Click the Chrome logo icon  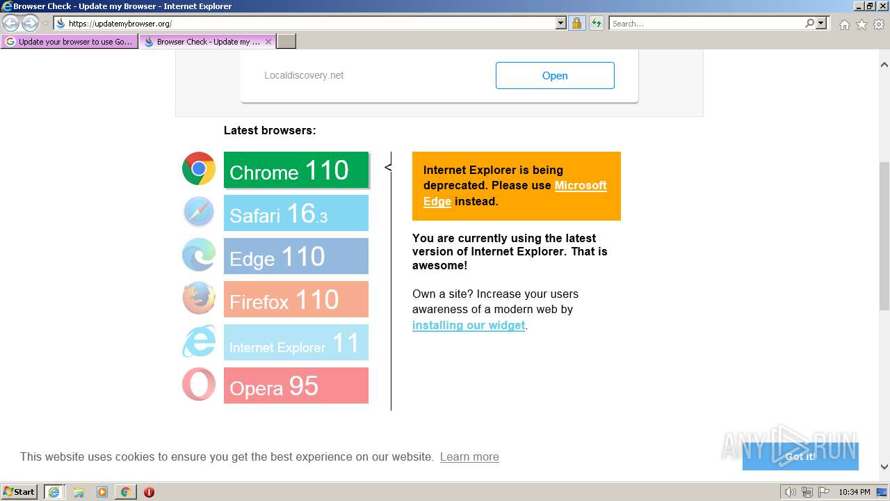click(x=199, y=168)
